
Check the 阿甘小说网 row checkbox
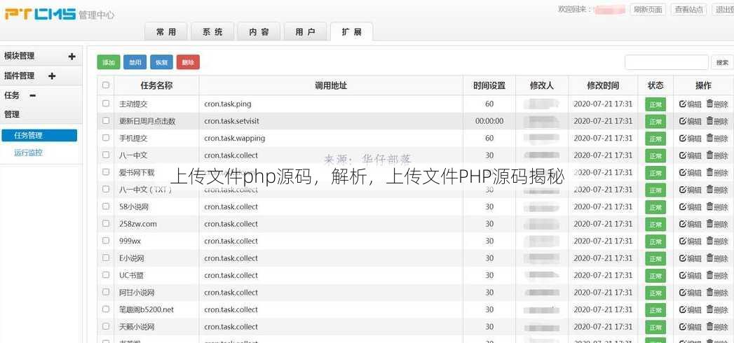tap(106, 292)
